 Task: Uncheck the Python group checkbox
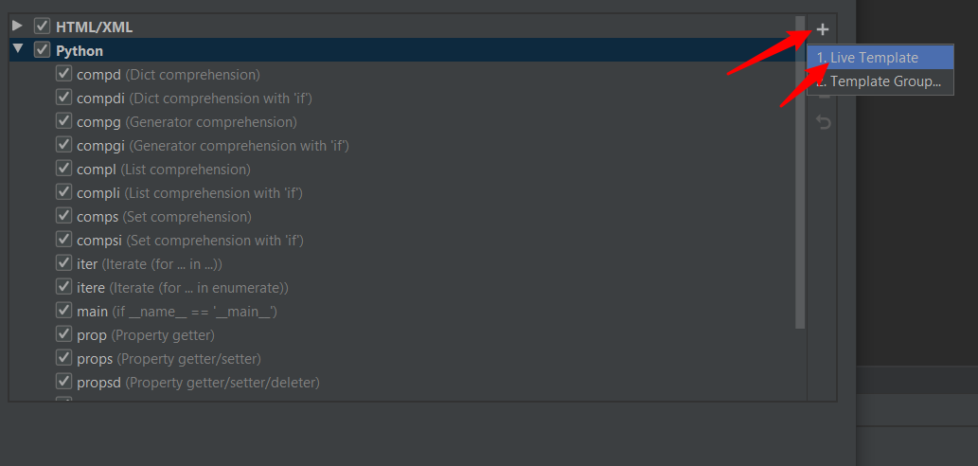click(42, 50)
